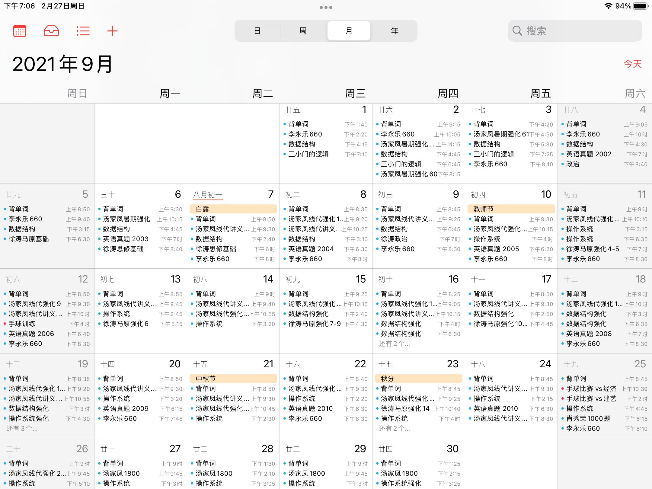Open the 秋分 all-day event on the 23rd
Viewport: 652px width, 489px height.
coord(419,379)
